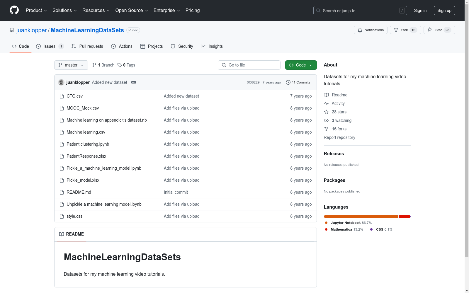Viewport: 469px width, 293px height.
Task: Open the Insights tab
Action: 212,46
